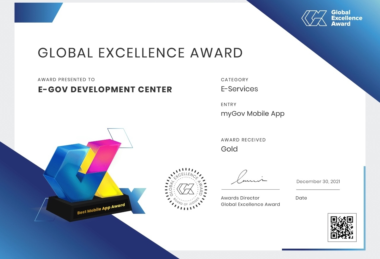Click the Board of Judges round seal
Image resolution: width=380 pixels, height=259 pixels.
(x=186, y=189)
